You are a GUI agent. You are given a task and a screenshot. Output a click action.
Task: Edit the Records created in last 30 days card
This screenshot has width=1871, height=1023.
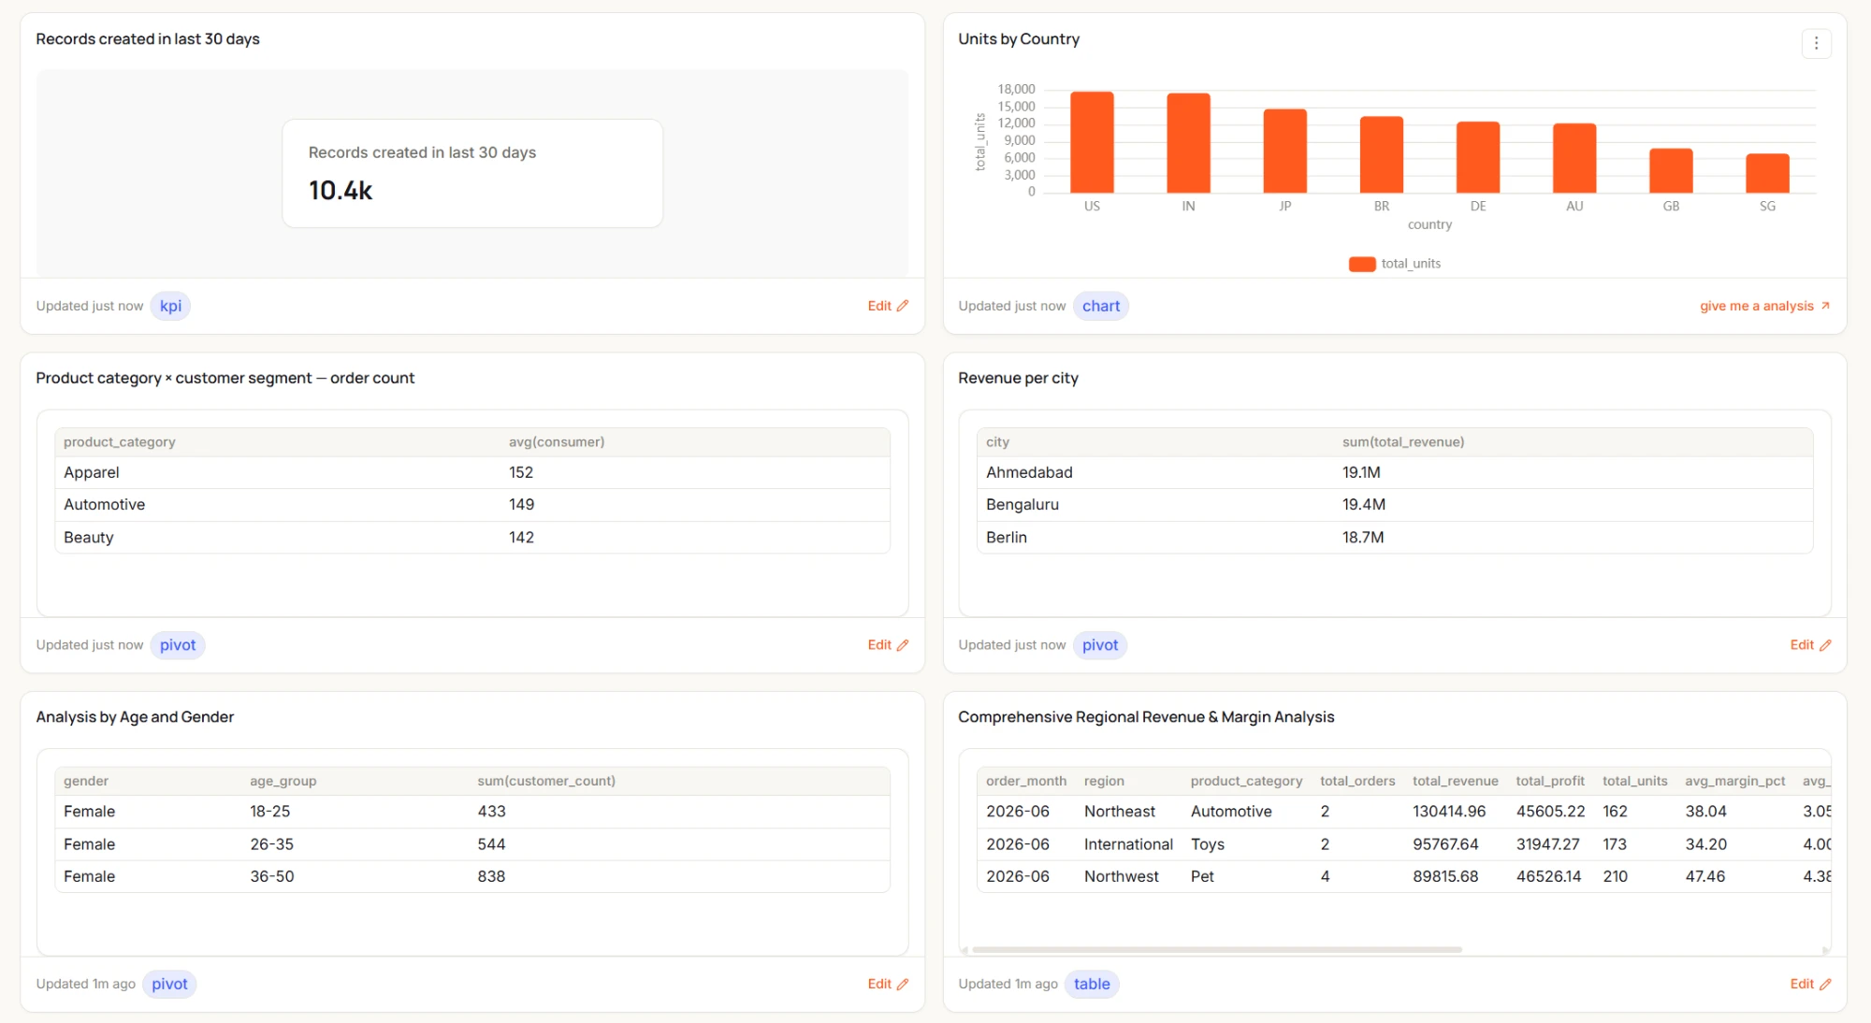tap(888, 306)
